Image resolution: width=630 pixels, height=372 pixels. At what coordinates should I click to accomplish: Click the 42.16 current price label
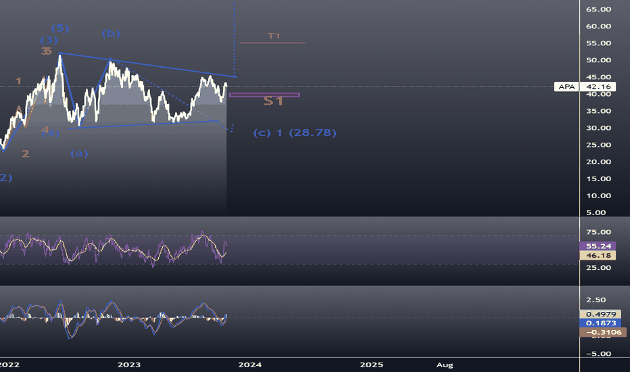pyautogui.click(x=598, y=87)
